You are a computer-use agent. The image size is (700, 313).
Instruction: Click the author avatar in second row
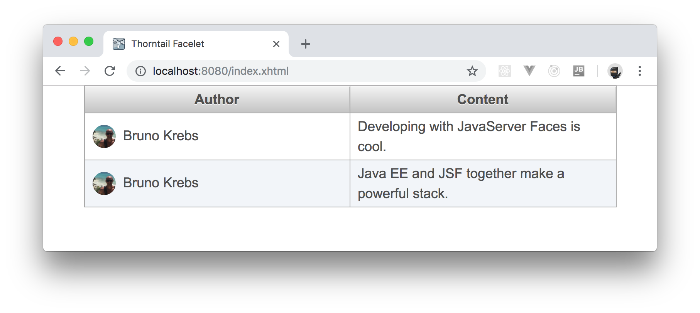pos(104,183)
